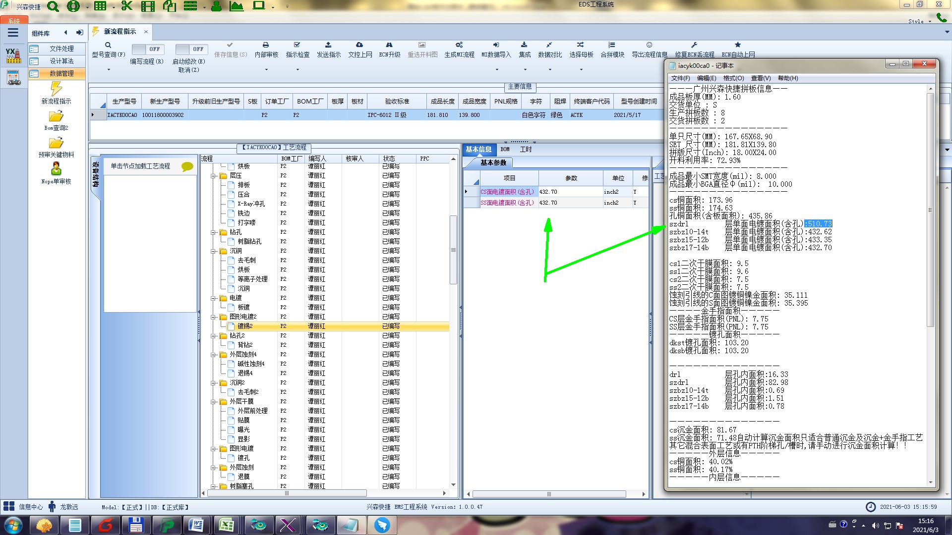Click the 内部审核 printer icon
952x535 pixels.
pyautogui.click(x=266, y=45)
